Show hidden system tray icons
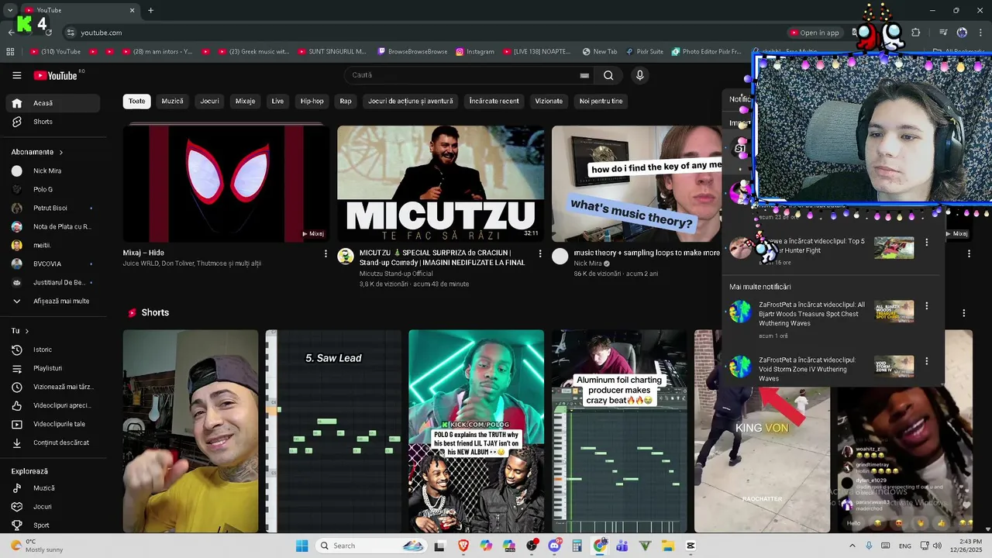Screen dimensions: 992x558 852,546
